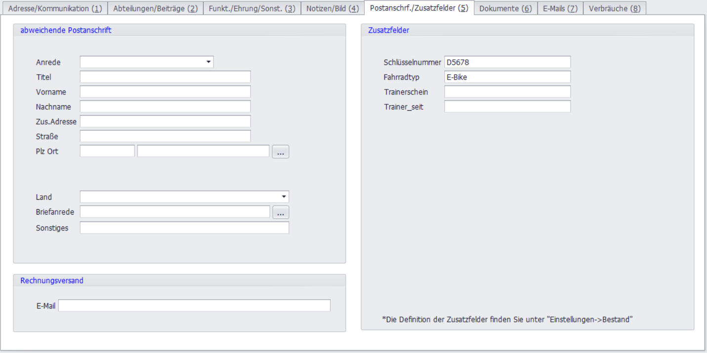Switch to the E-Mails tab
Screen dimensions: 707x353
coord(560,8)
